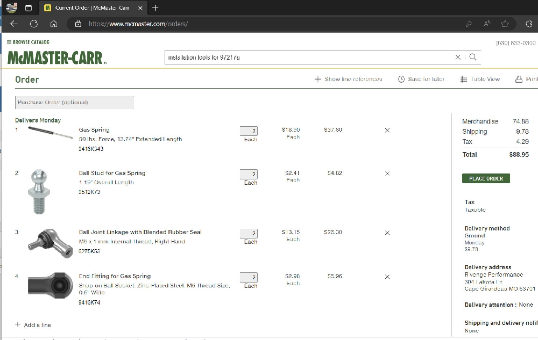Open a new browser tab
This screenshot has height=340, width=538.
pyautogui.click(x=155, y=8)
